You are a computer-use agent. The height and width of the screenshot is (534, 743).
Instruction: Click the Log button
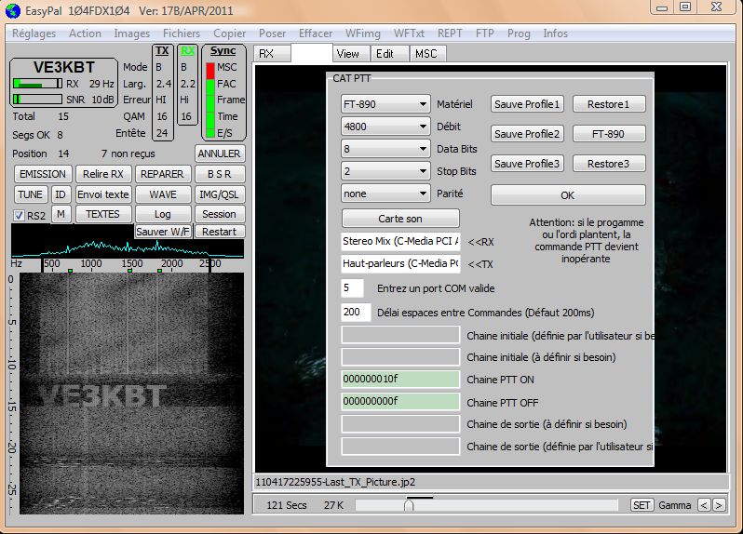tap(163, 214)
